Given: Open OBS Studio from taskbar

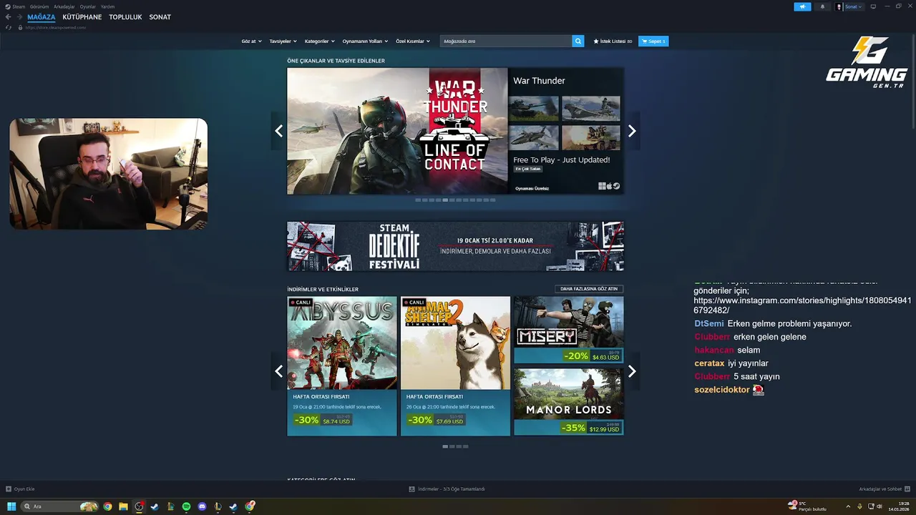Looking at the screenshot, I should [139, 506].
